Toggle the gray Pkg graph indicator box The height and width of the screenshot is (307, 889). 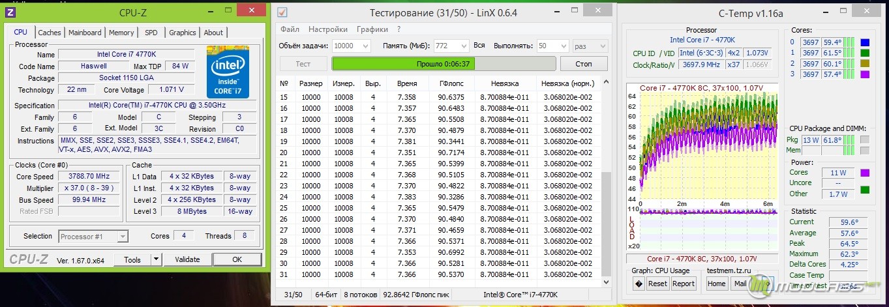tap(864, 139)
